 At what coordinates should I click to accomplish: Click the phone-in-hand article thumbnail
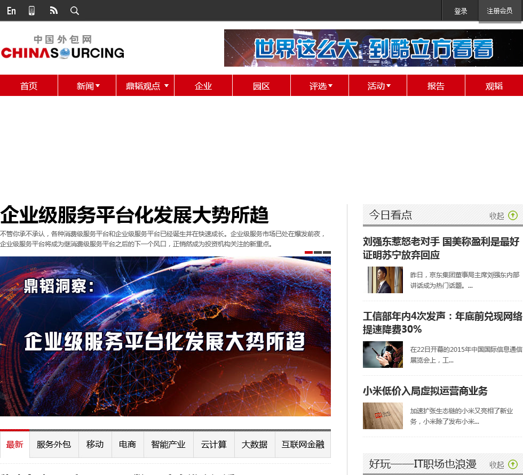click(x=383, y=355)
